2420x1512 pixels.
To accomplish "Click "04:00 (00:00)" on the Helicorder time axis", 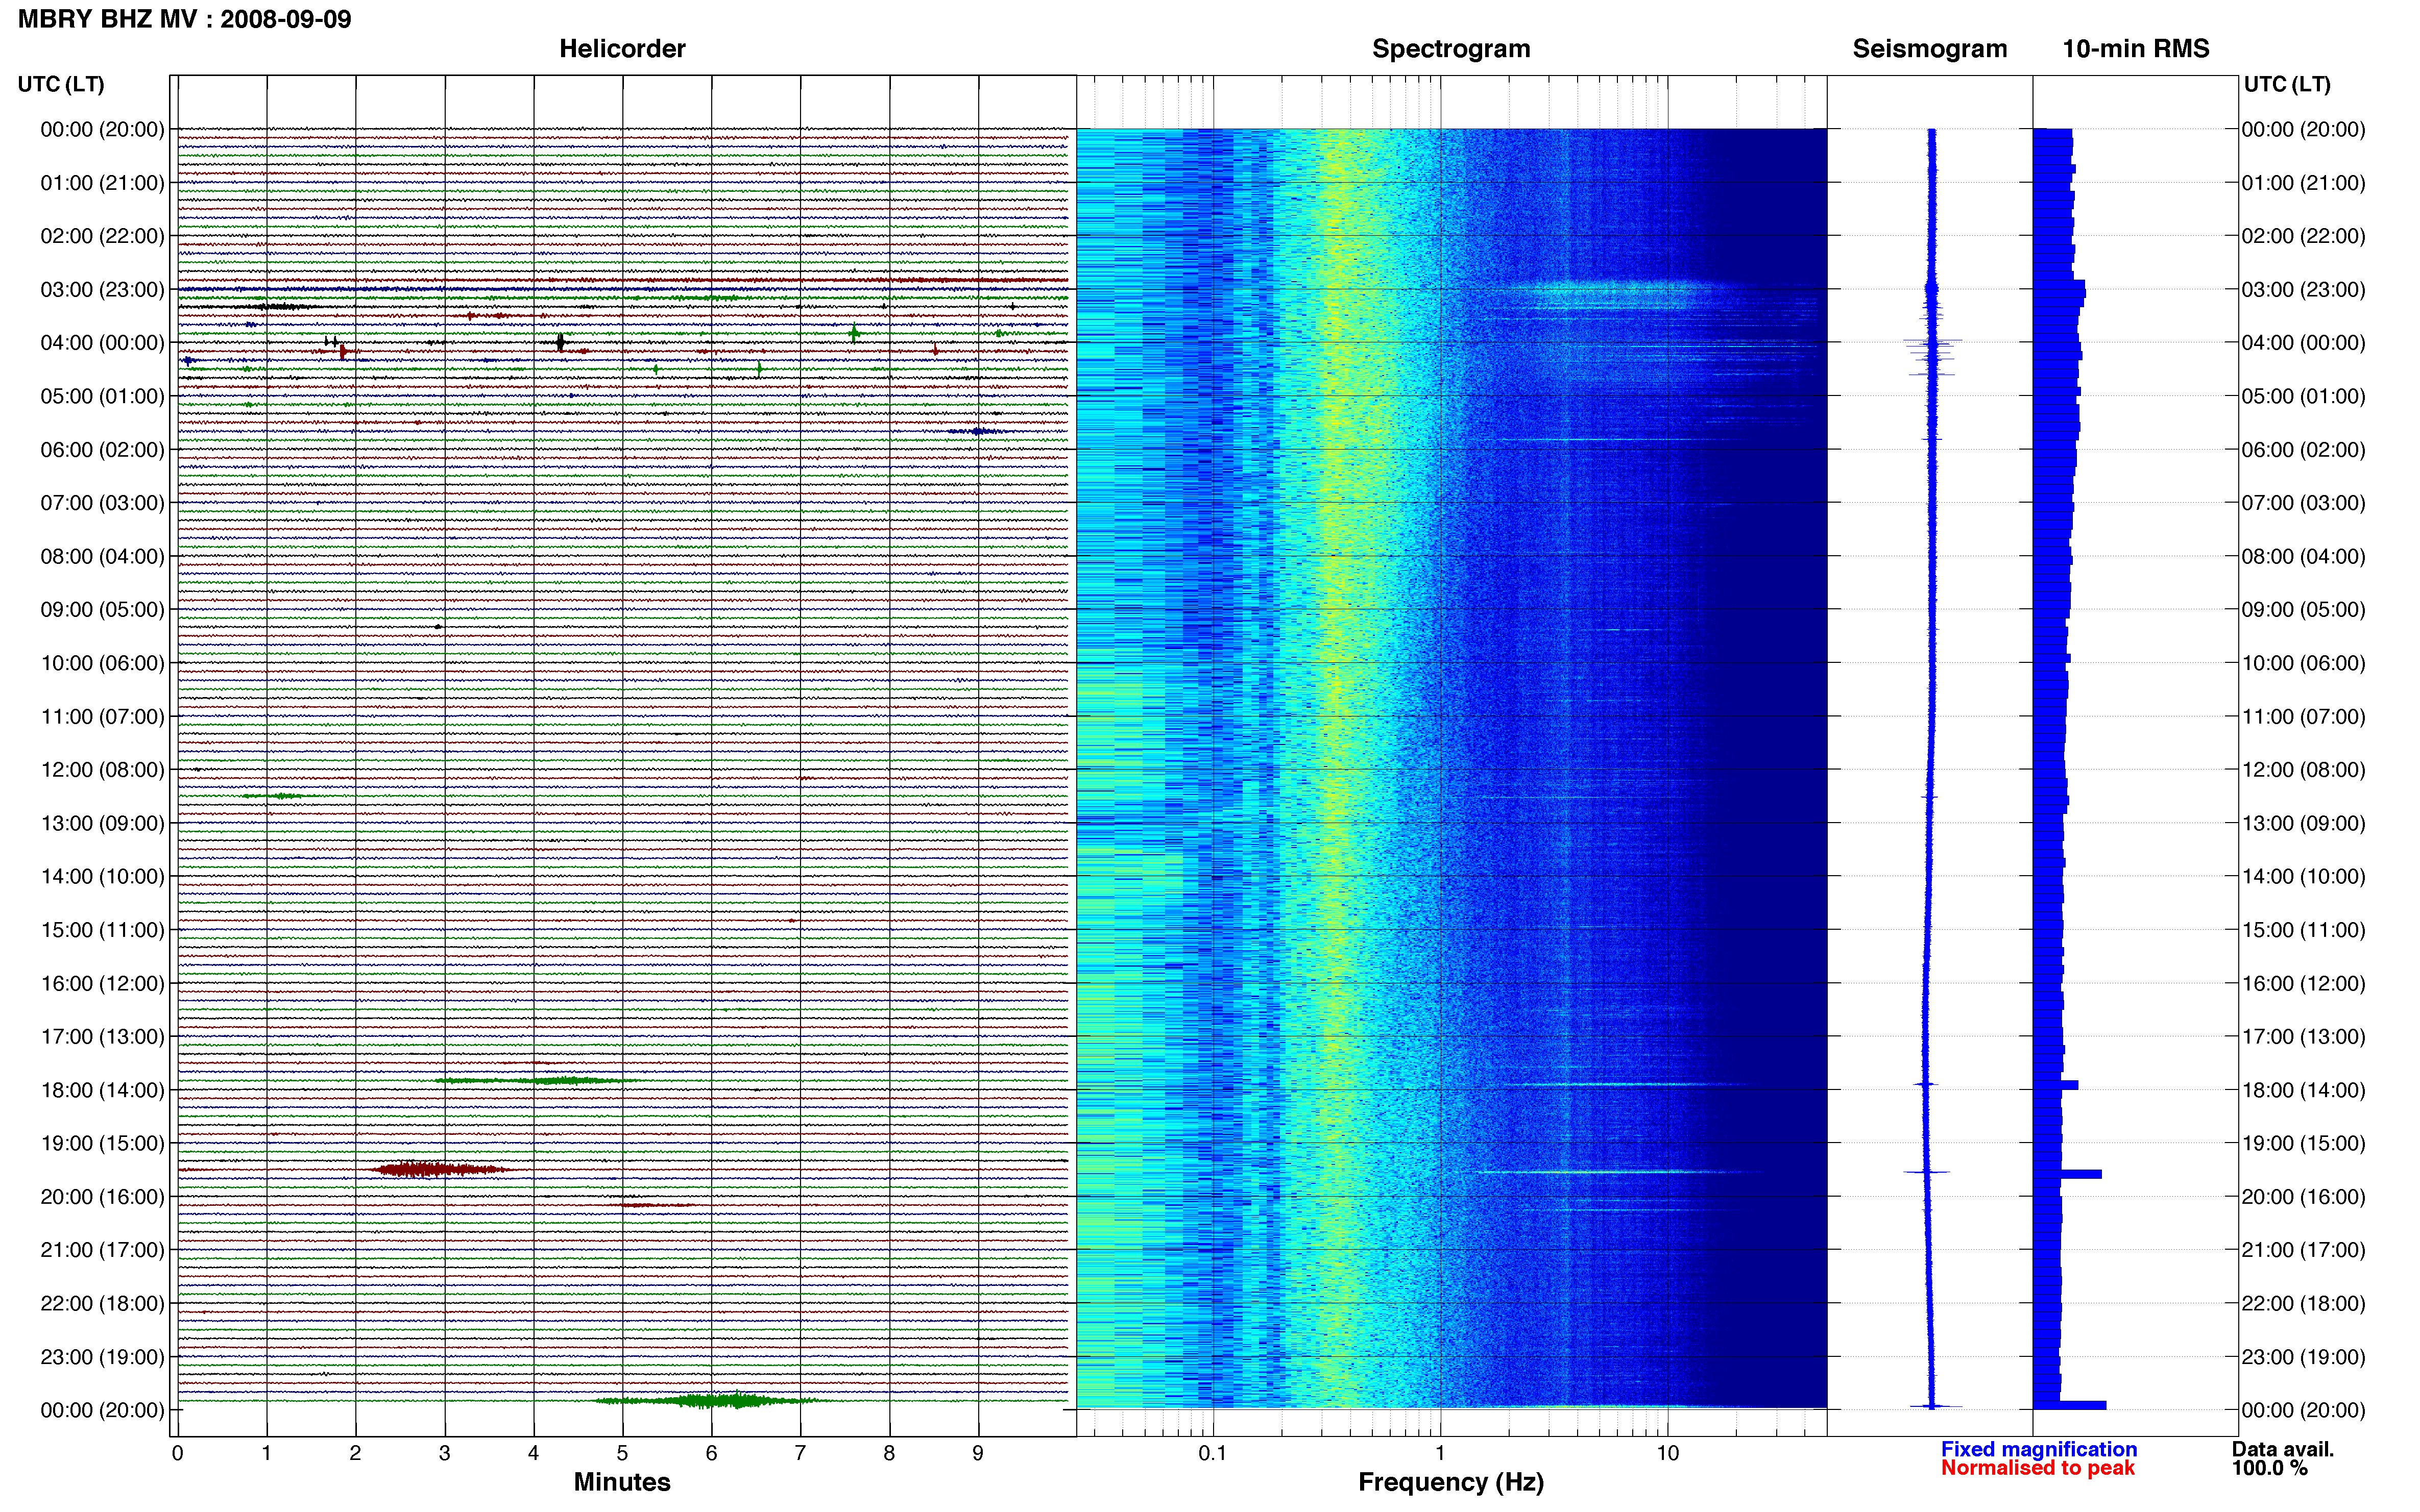I will 102,343.
